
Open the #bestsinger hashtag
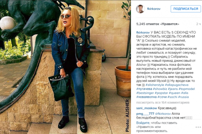pyautogui.click(x=145, y=93)
